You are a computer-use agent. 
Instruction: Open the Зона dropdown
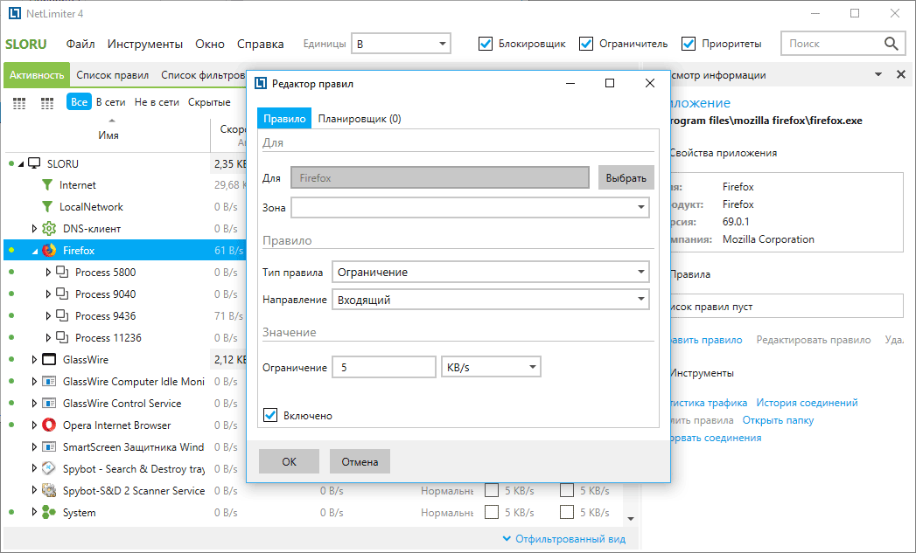(471, 207)
